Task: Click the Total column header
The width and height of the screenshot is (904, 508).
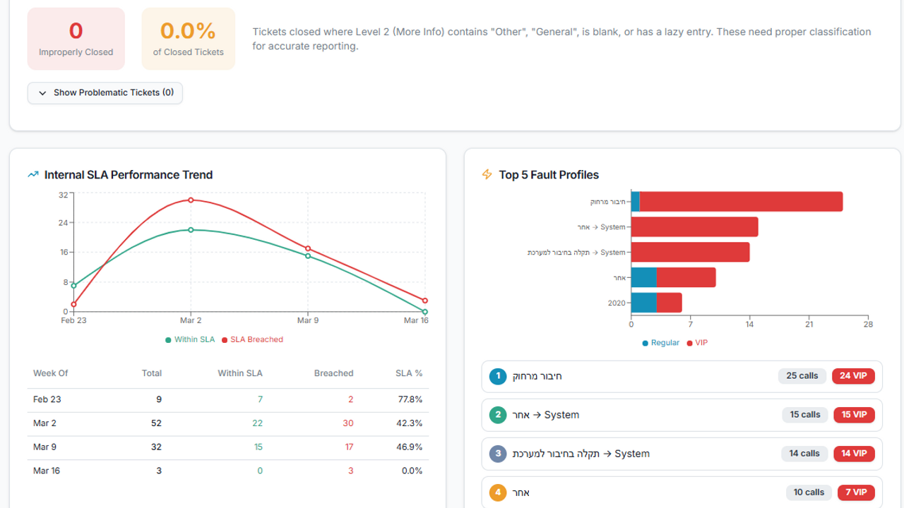Action: 151,373
